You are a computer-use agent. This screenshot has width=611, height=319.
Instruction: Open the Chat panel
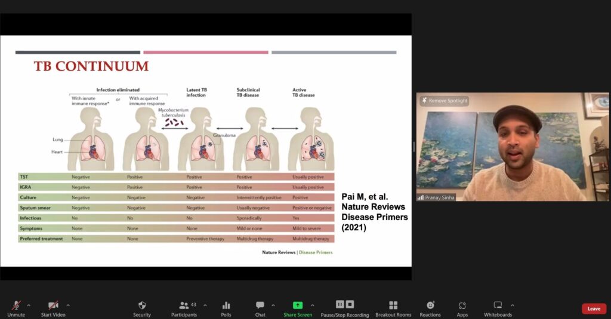pyautogui.click(x=260, y=305)
